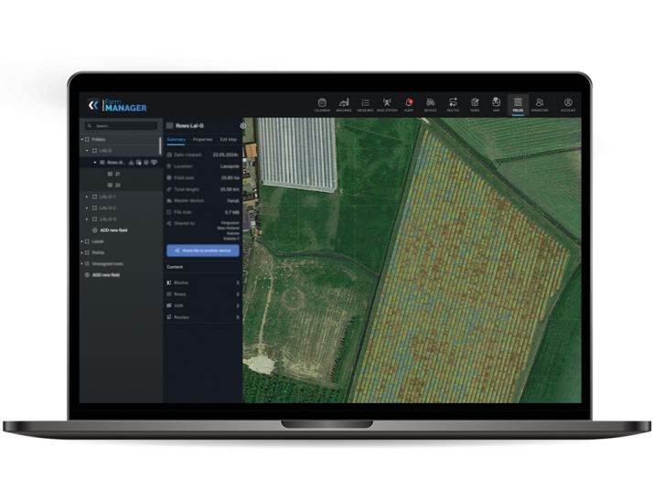Click the share icon next to Shared to

point(169,223)
